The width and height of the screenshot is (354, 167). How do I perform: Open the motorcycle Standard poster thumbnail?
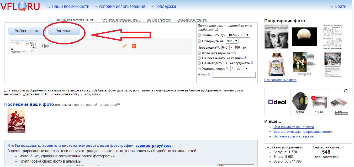17,120
